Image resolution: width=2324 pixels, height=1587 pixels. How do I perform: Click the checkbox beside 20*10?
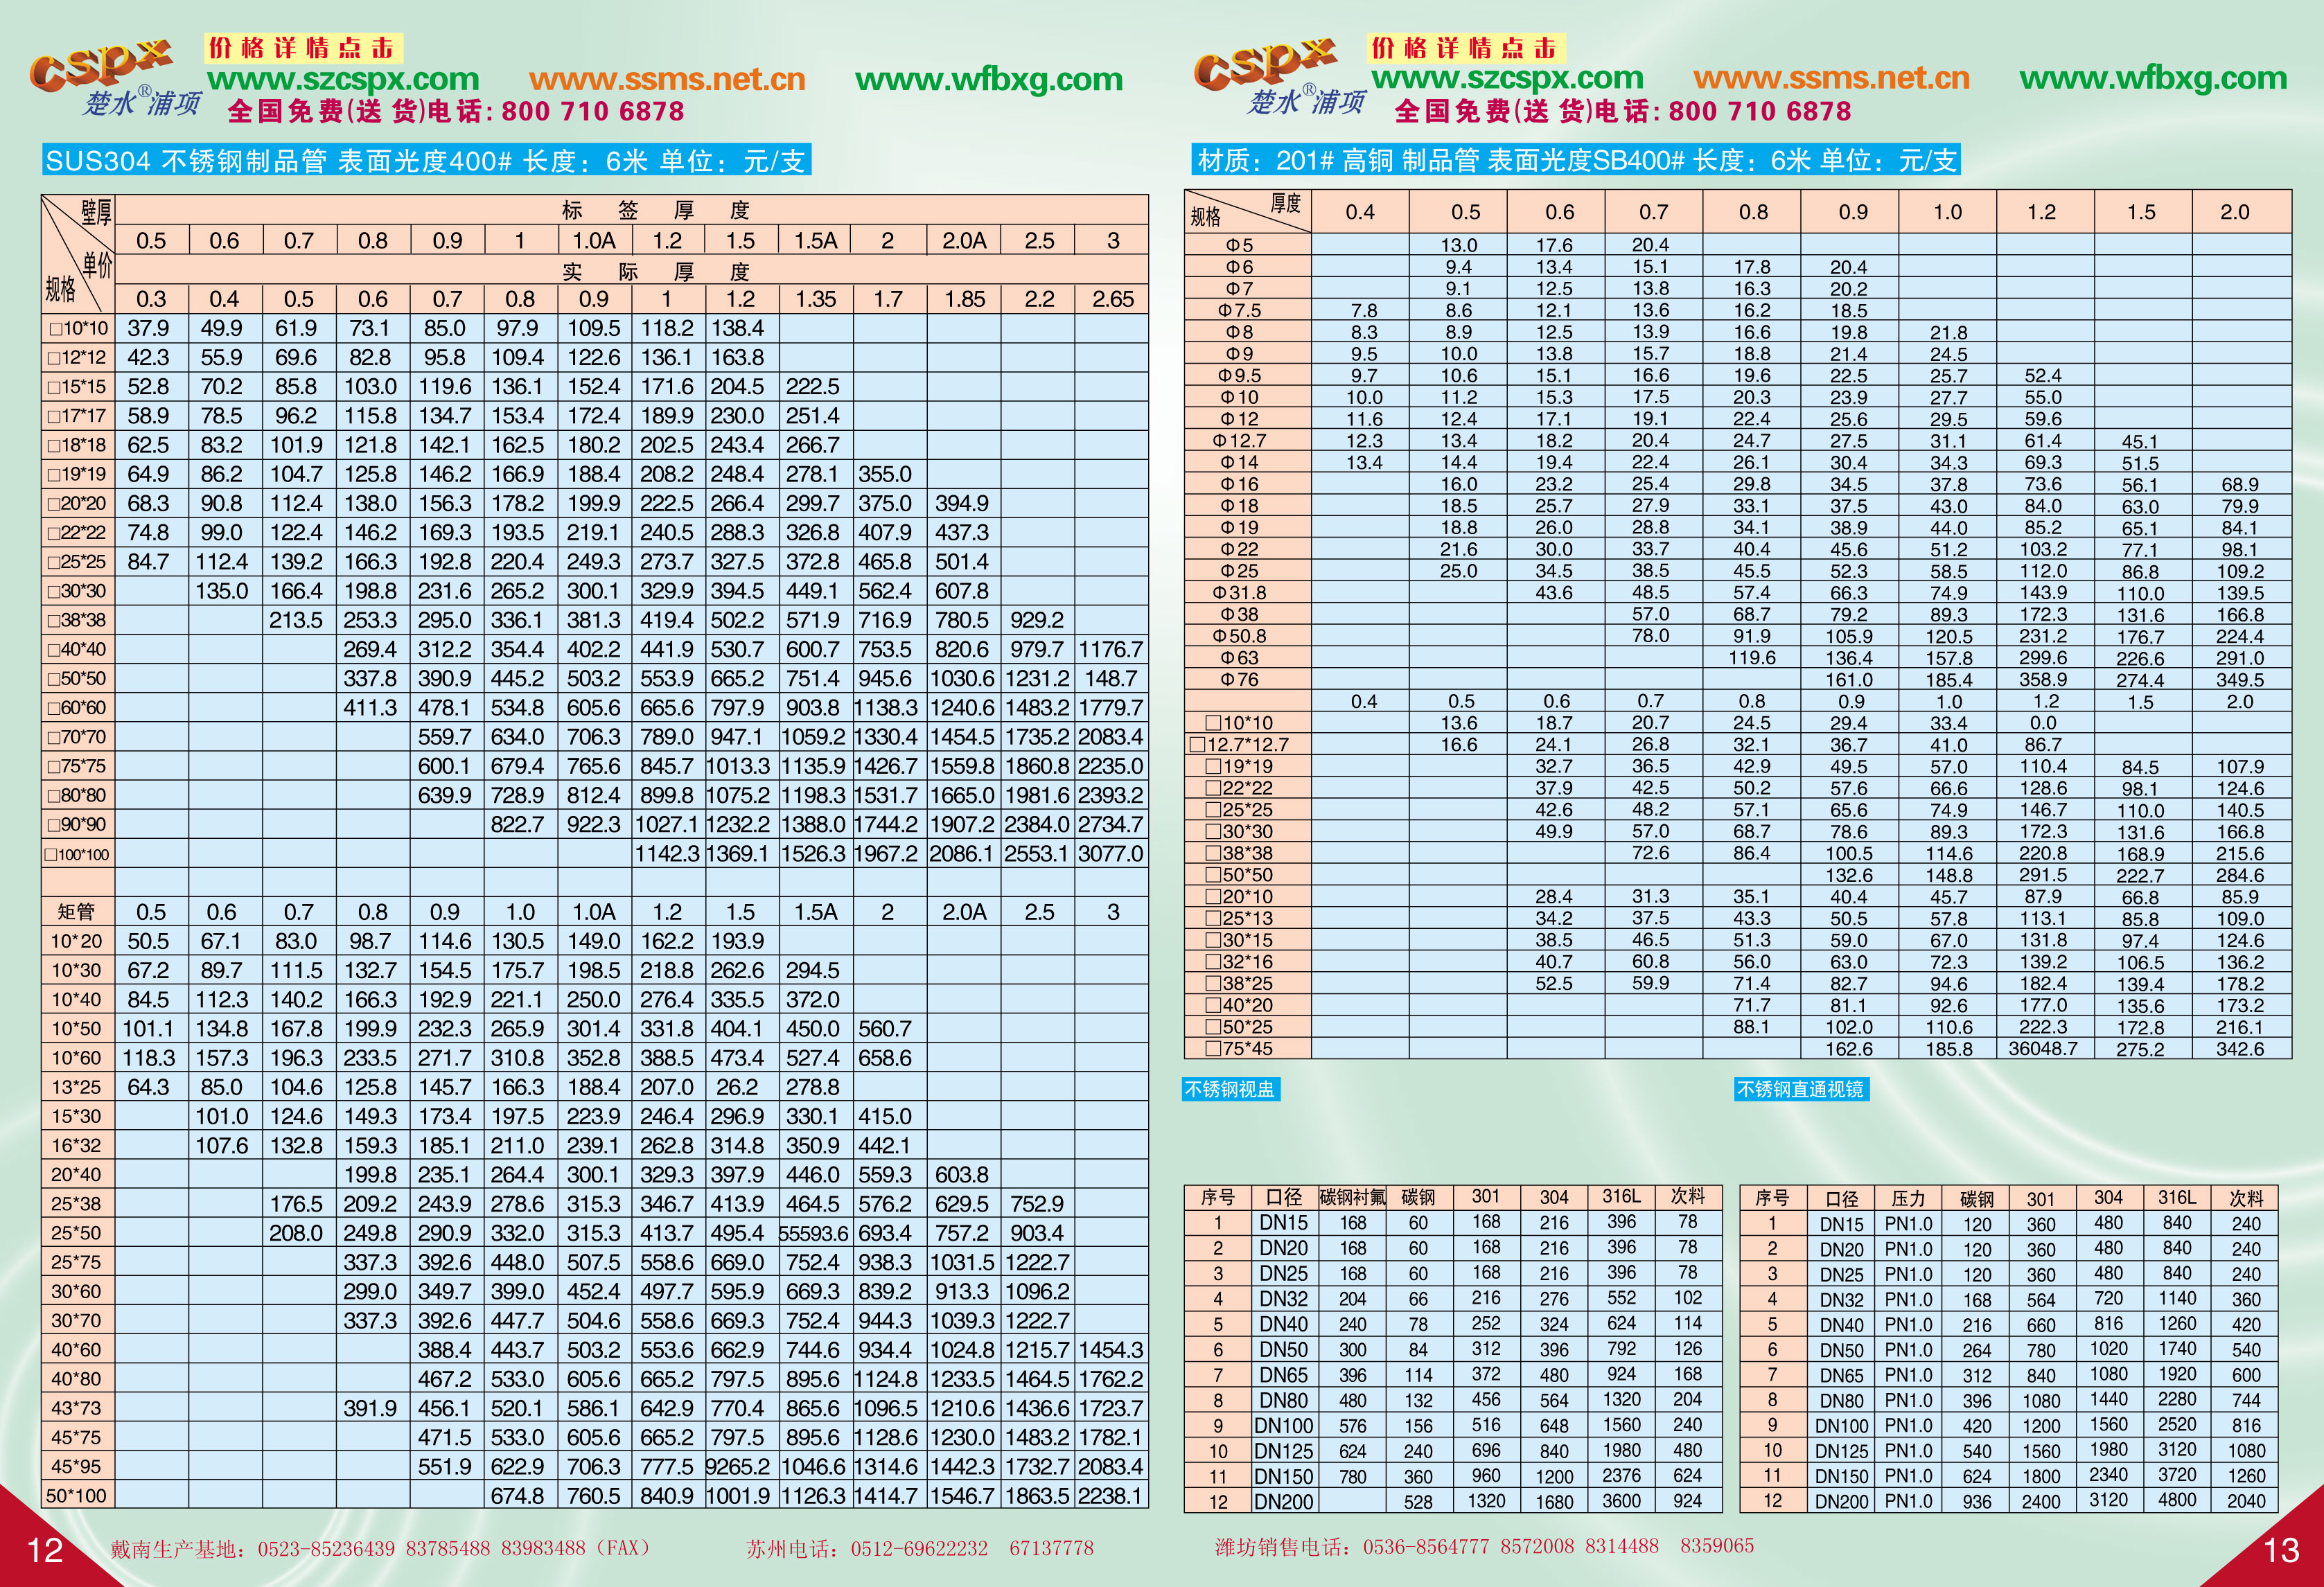coord(1213,897)
